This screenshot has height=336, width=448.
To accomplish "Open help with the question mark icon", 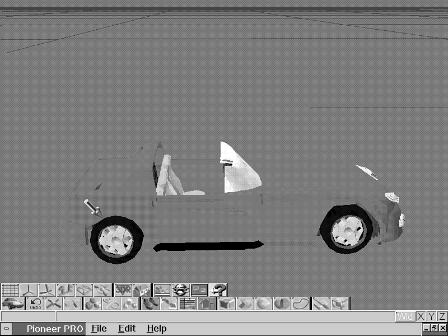I will (x=219, y=290).
